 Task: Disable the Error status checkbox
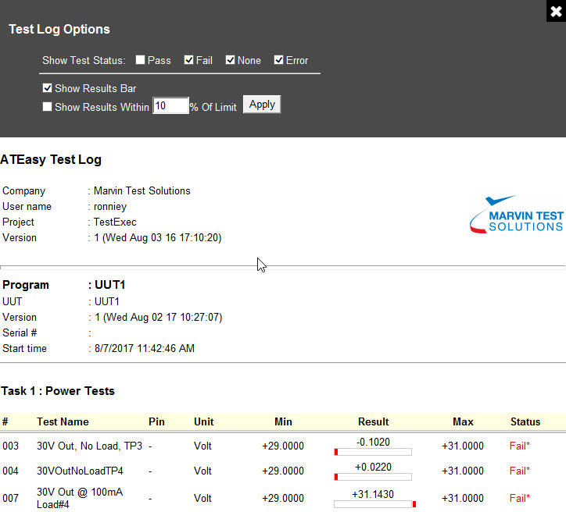tap(279, 60)
